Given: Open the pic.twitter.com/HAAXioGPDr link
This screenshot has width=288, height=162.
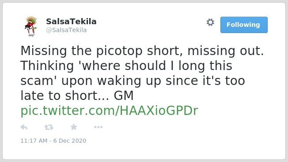Looking at the screenshot, I should [109, 111].
